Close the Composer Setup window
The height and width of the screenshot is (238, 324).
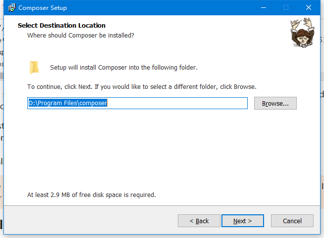(309, 7)
